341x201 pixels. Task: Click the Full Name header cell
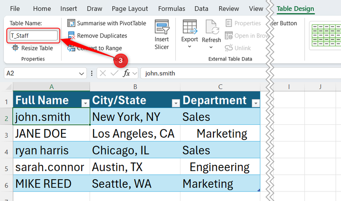tap(51, 100)
